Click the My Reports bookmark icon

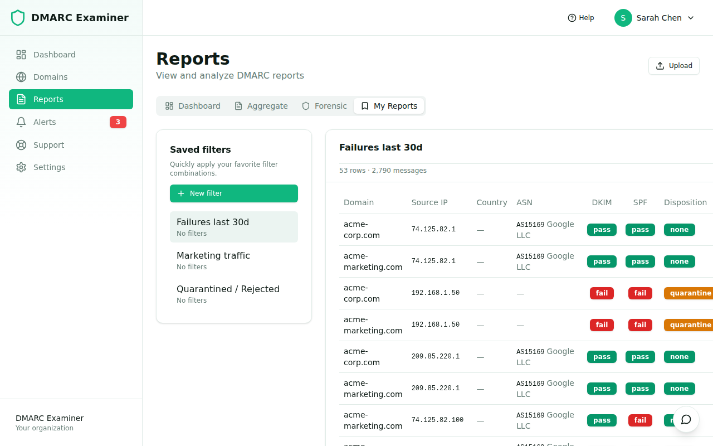coord(365,106)
